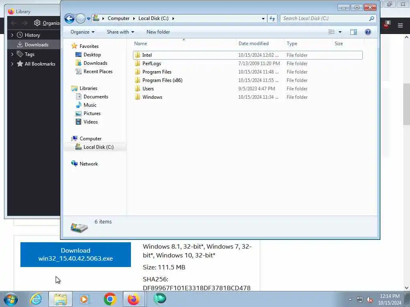Click the Name column header
This screenshot has width=410, height=307.
tap(184, 43)
